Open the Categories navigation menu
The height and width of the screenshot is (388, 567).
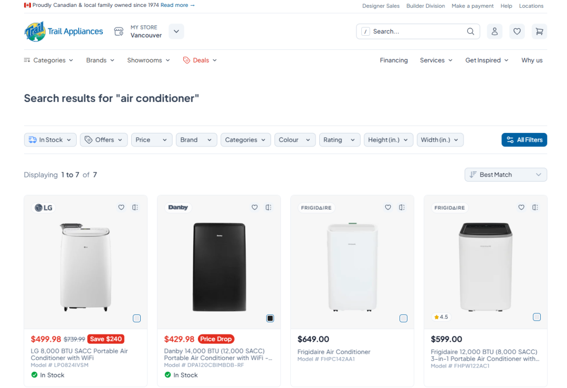(48, 60)
